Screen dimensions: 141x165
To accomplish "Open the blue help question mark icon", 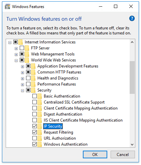I will pyautogui.click(x=132, y=18).
